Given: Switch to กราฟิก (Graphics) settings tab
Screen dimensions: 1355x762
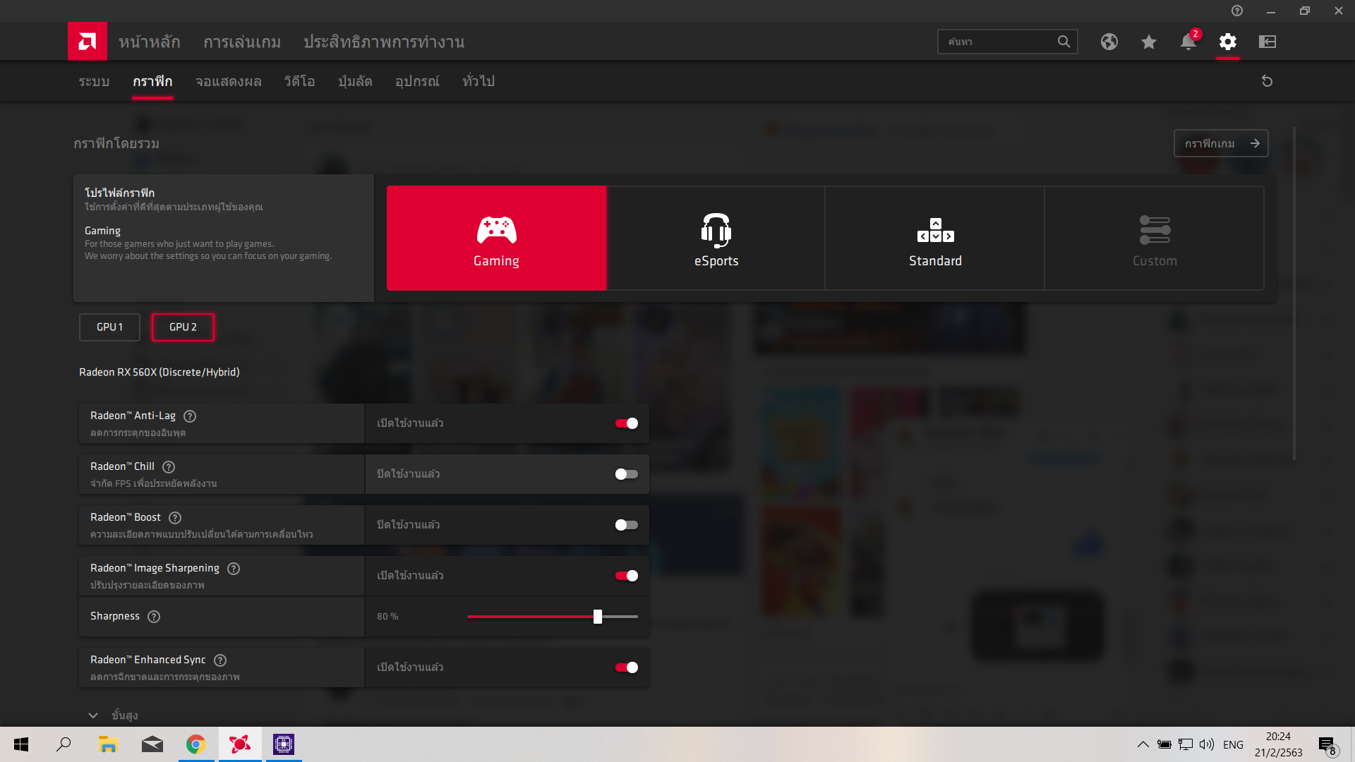Looking at the screenshot, I should coord(152,81).
